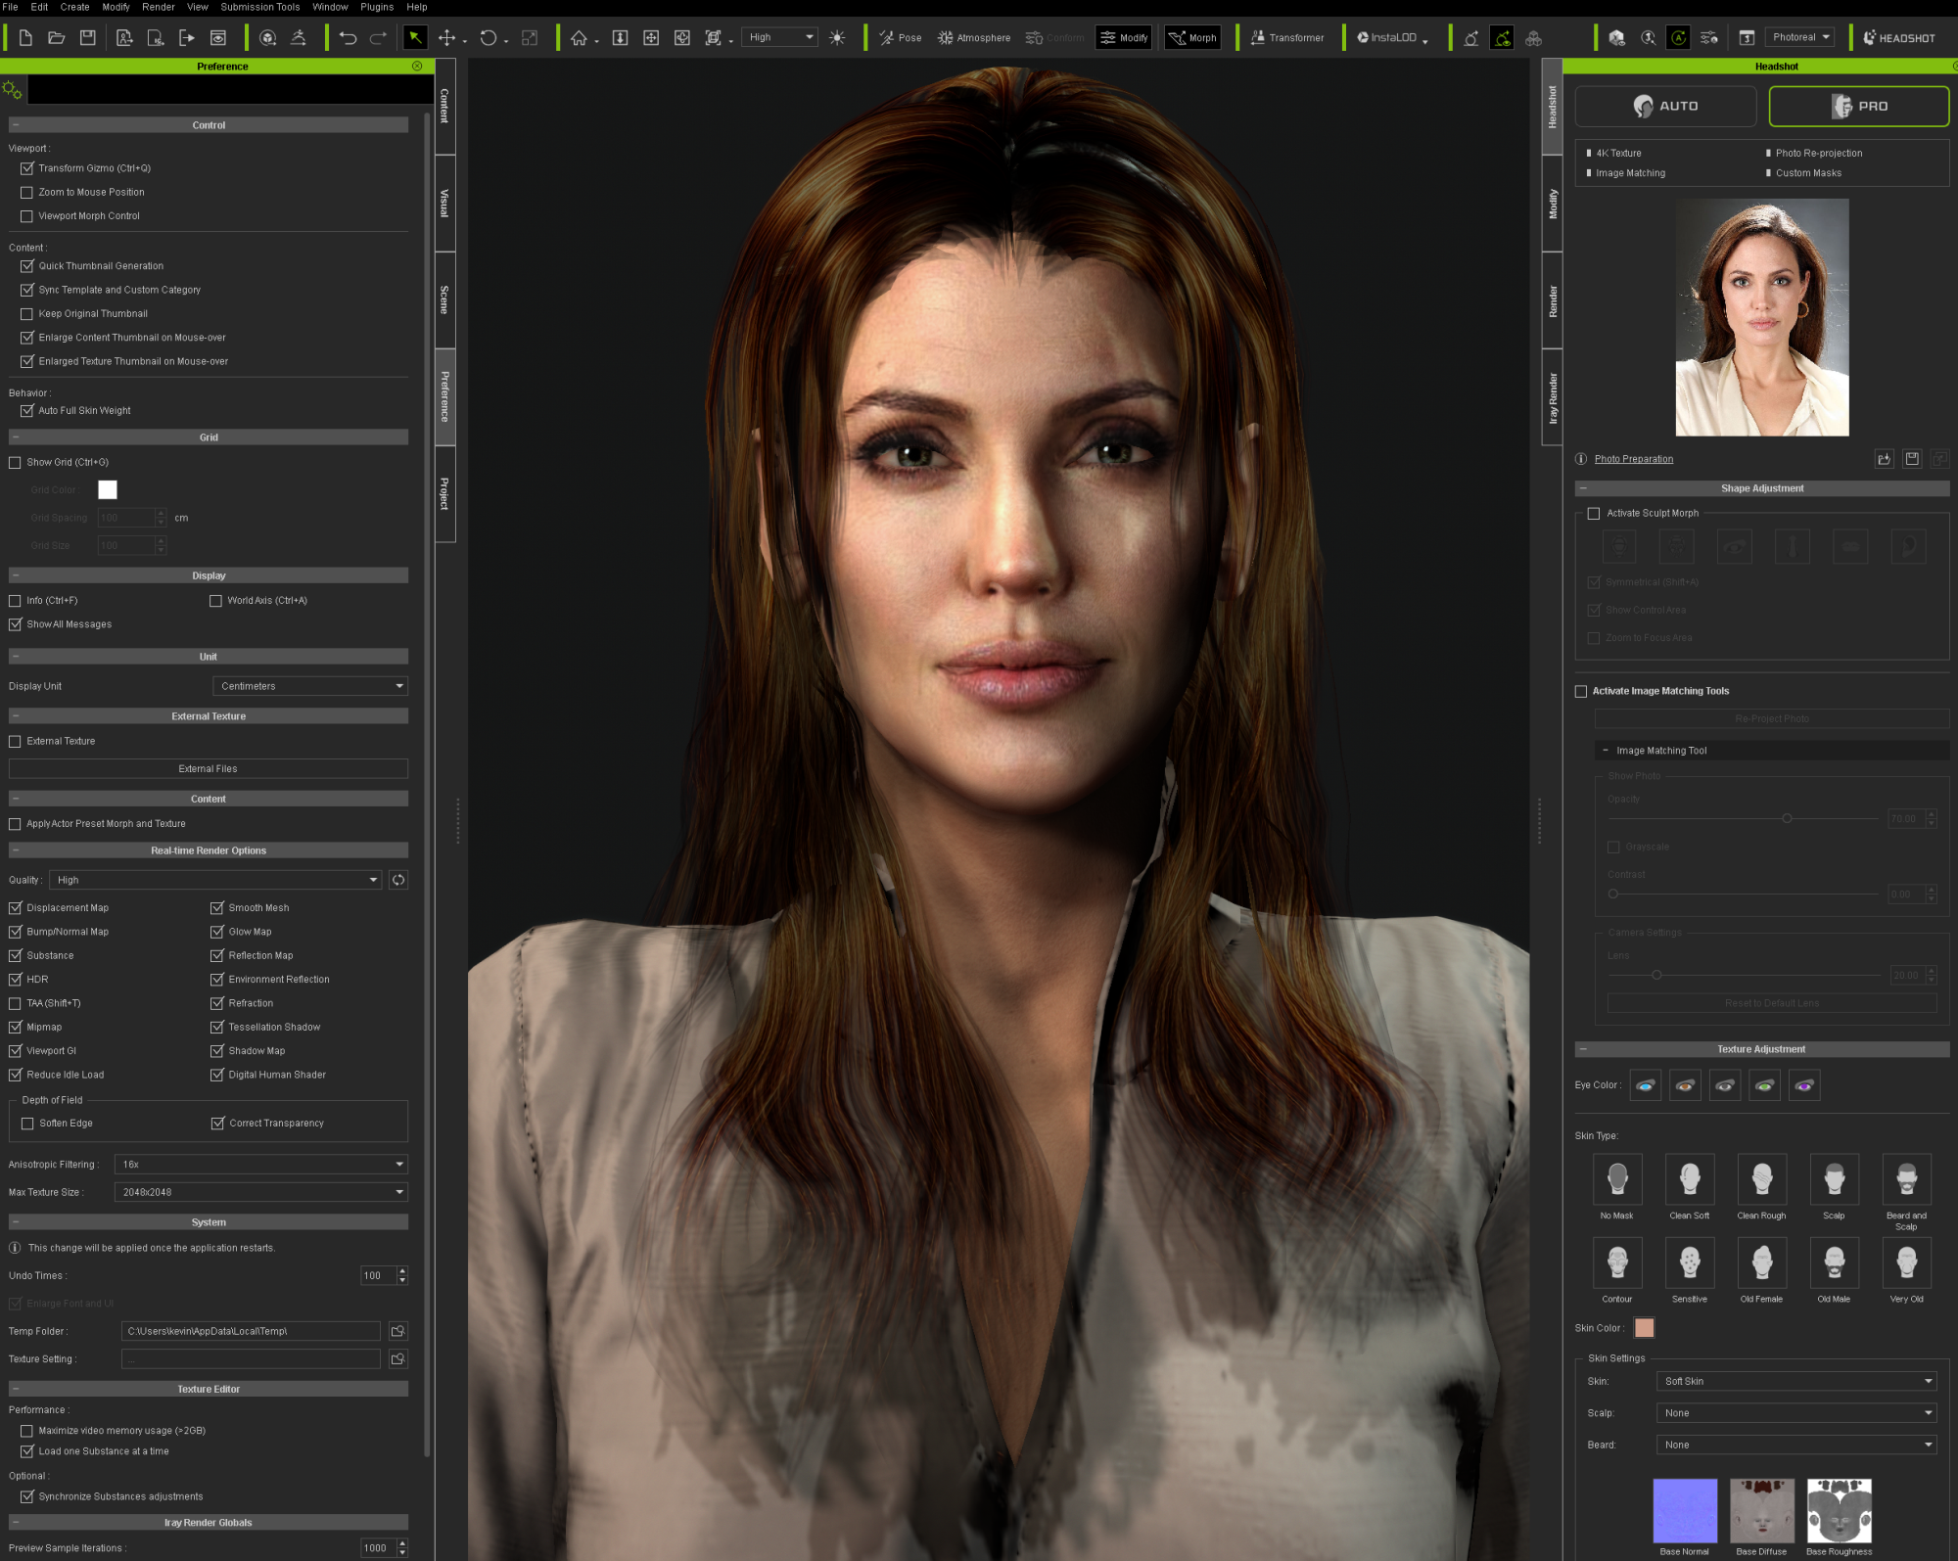The image size is (1958, 1561).
Task: Refresh real-time render quality settings
Action: tap(398, 880)
